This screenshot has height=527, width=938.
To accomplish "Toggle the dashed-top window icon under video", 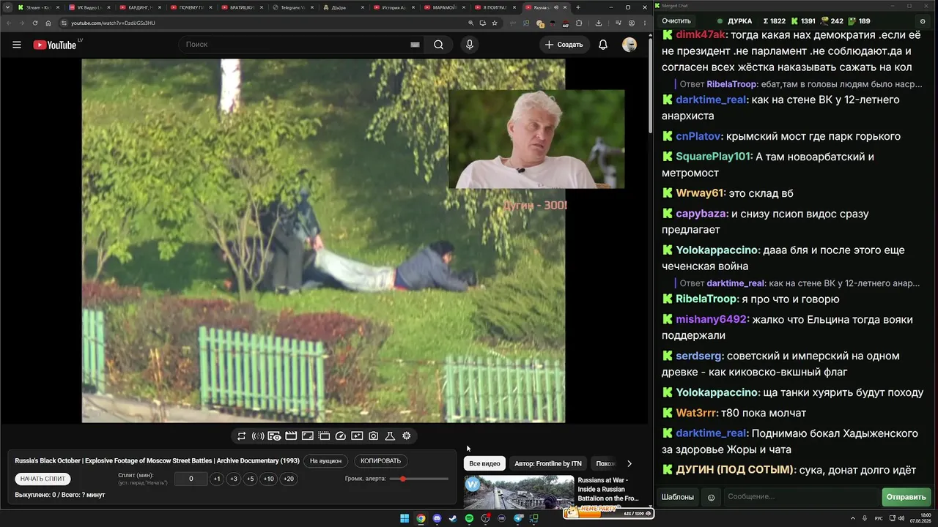I will (x=324, y=436).
